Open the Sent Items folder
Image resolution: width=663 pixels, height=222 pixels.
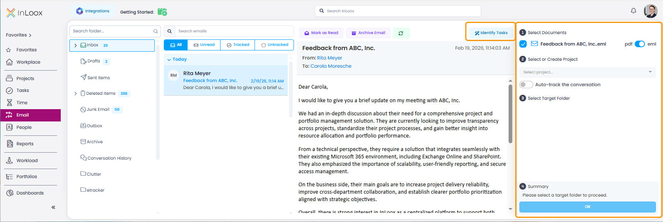click(95, 78)
